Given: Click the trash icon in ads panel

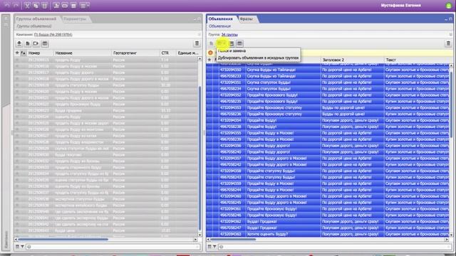Looking at the screenshot, I should [x=448, y=43].
